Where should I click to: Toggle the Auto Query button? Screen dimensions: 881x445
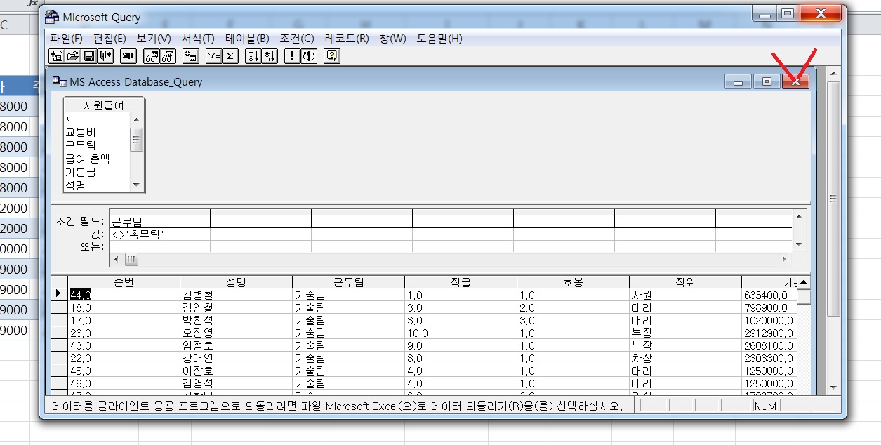coord(308,56)
